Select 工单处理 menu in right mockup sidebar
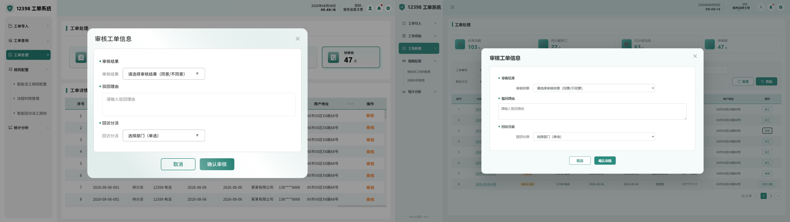Screen dimensions: 790x222 (x=419, y=49)
